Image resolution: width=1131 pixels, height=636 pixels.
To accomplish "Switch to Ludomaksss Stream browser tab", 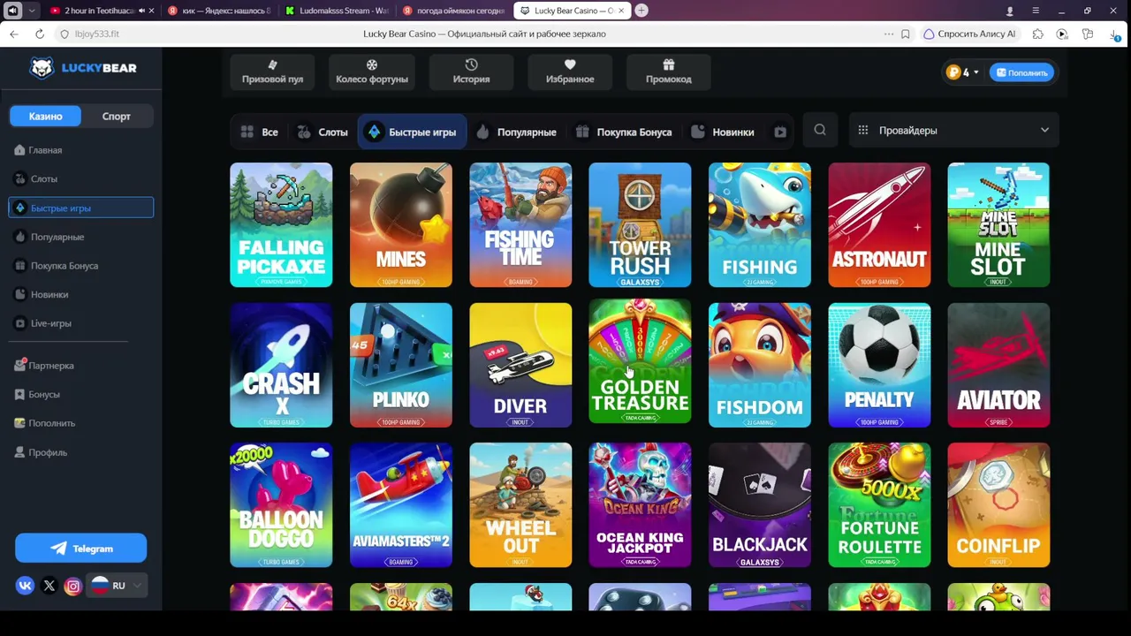I will click(x=337, y=11).
